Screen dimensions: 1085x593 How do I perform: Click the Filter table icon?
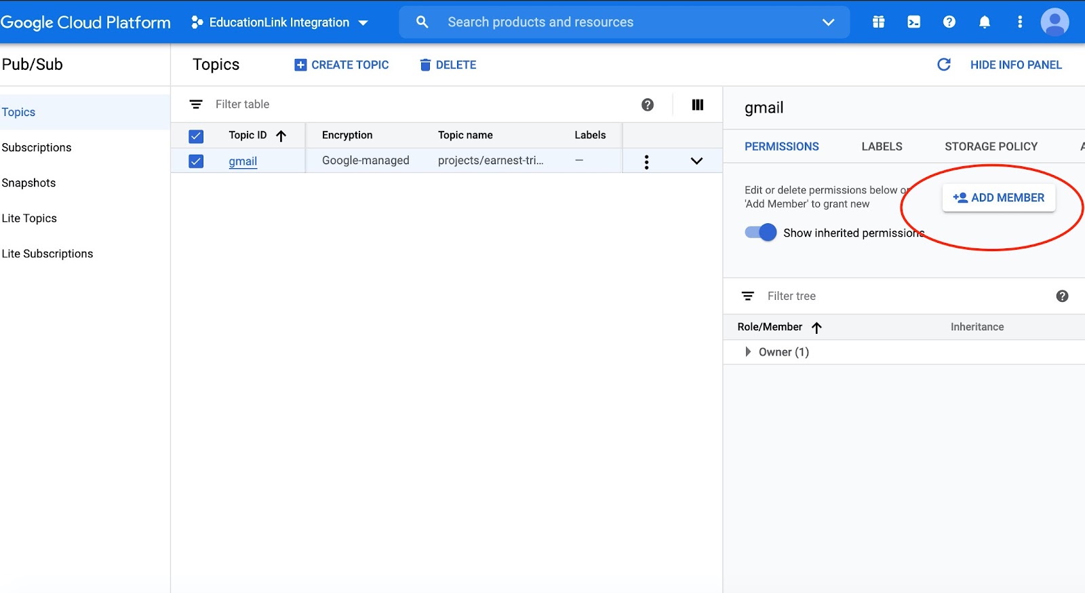196,104
